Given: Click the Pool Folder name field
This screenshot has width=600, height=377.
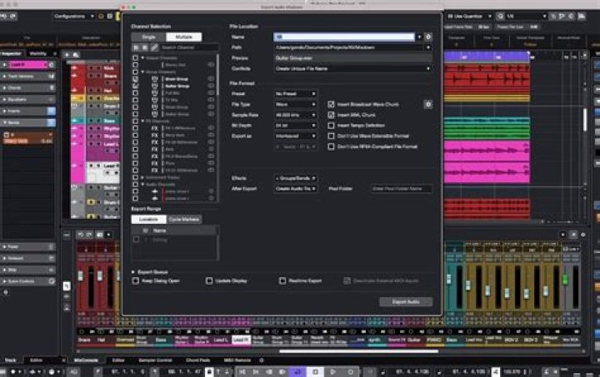Looking at the screenshot, I should click(401, 189).
